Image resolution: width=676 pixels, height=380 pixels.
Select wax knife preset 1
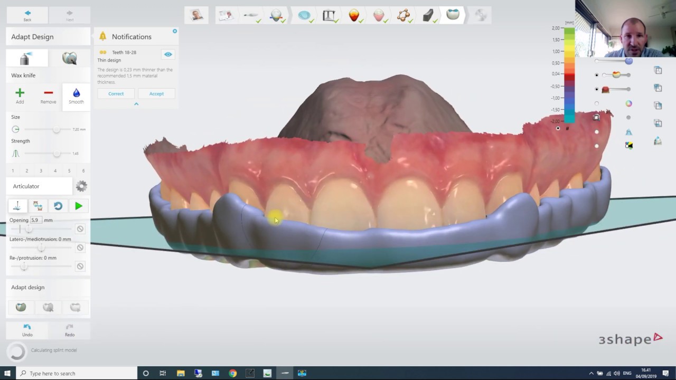click(x=13, y=171)
